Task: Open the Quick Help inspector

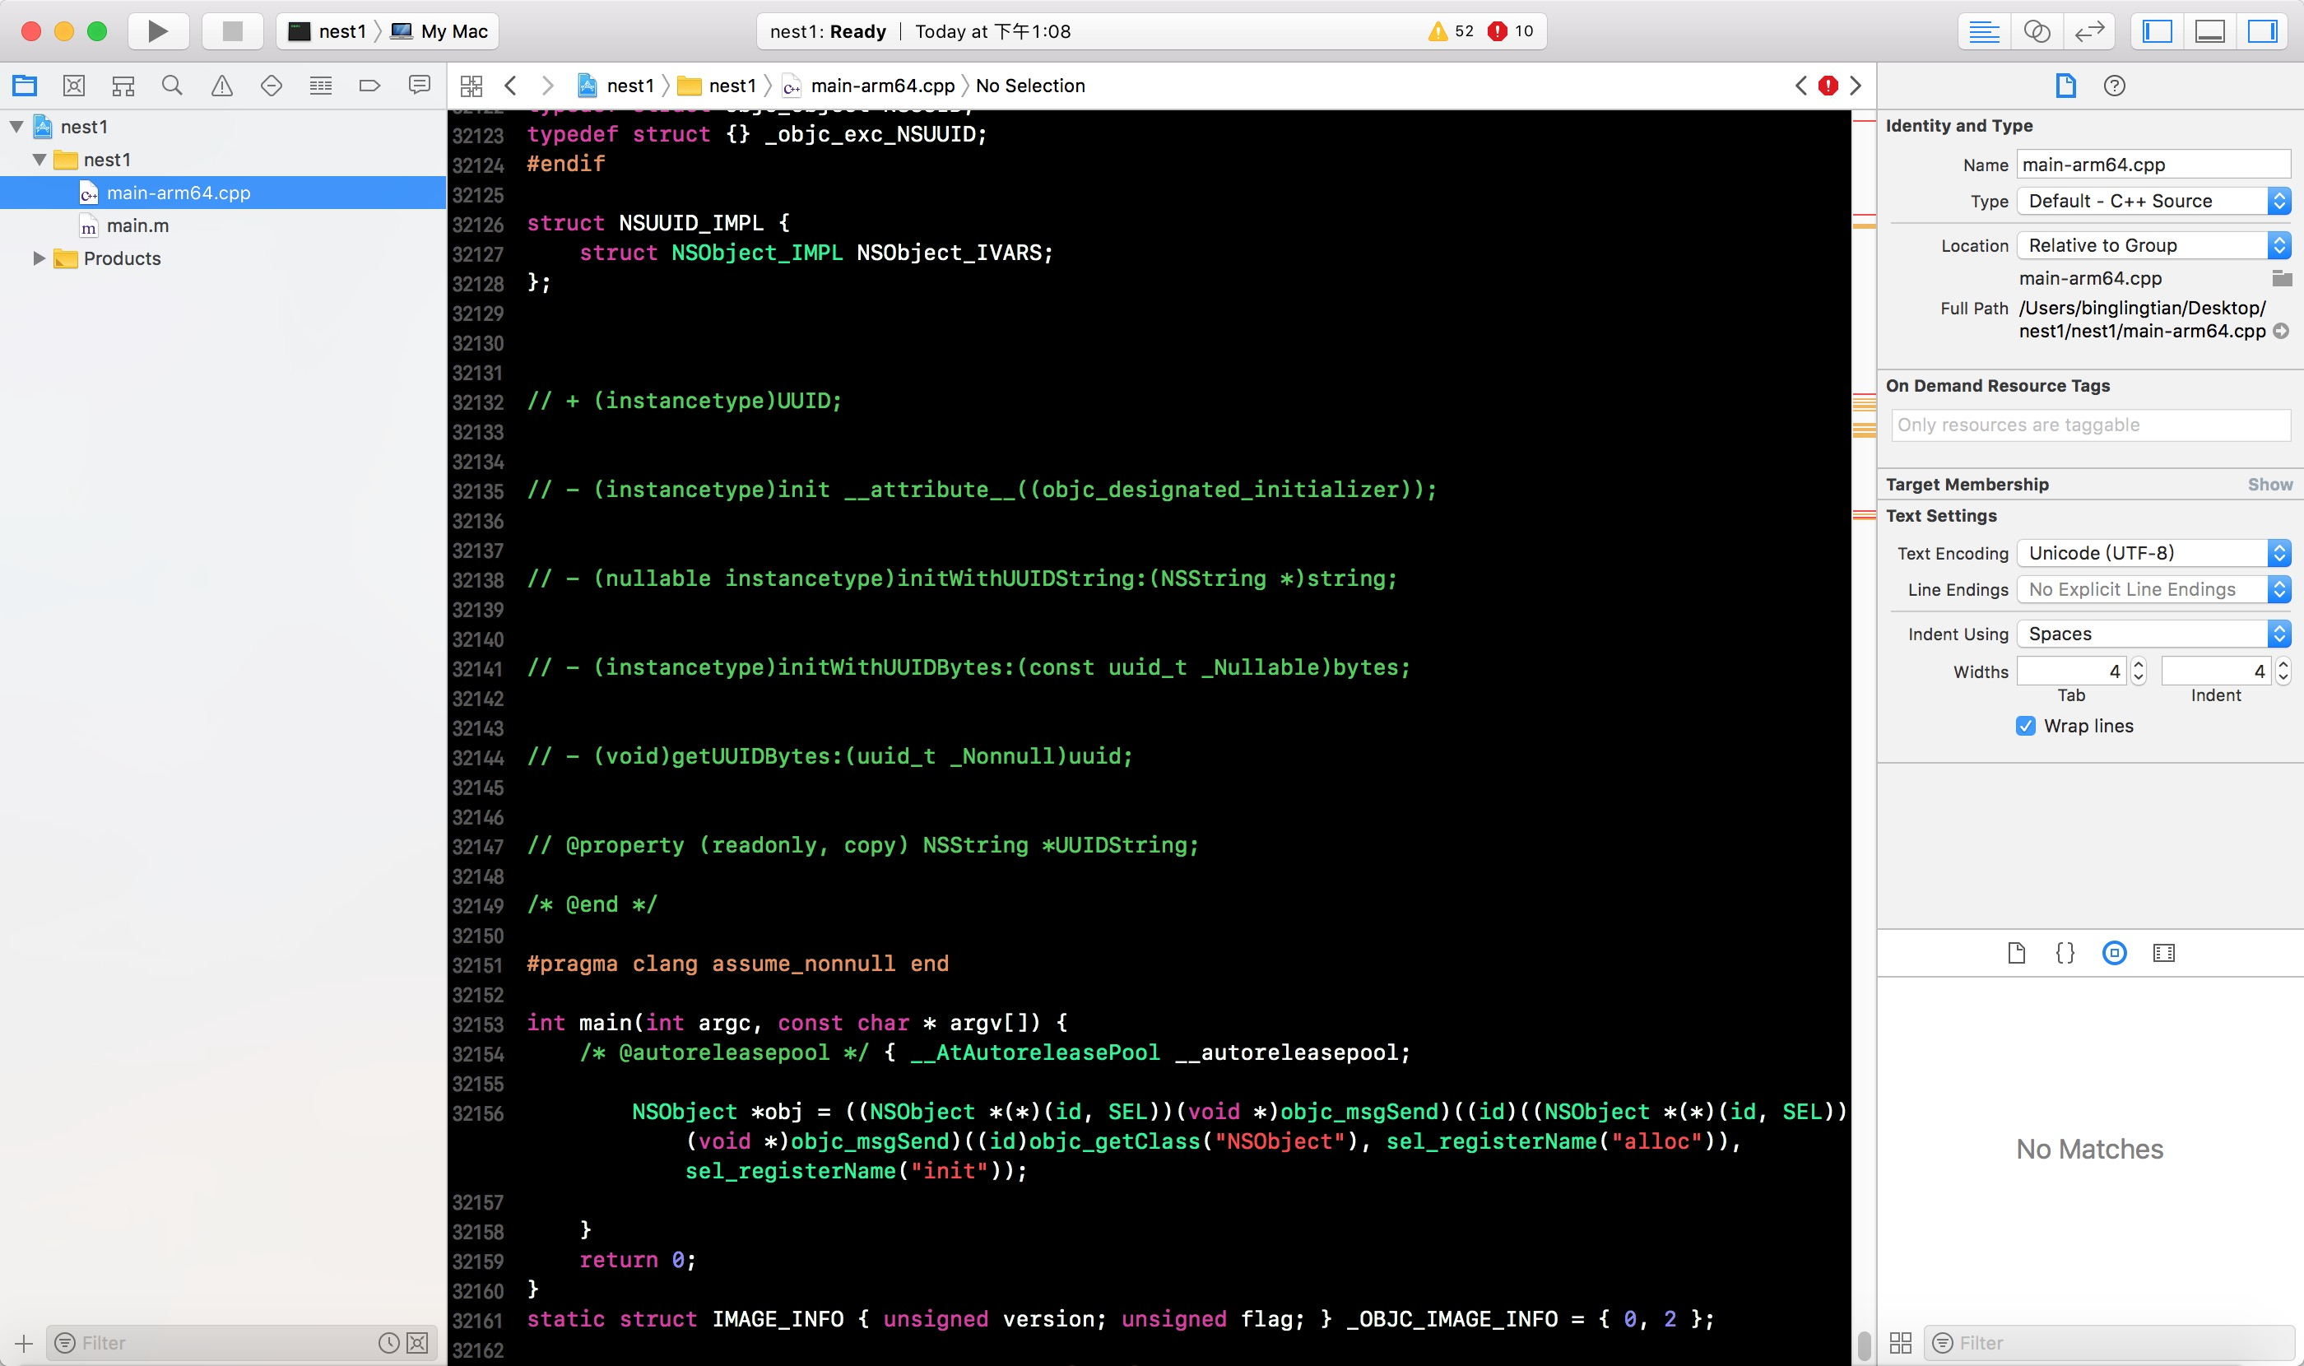Action: point(2115,86)
